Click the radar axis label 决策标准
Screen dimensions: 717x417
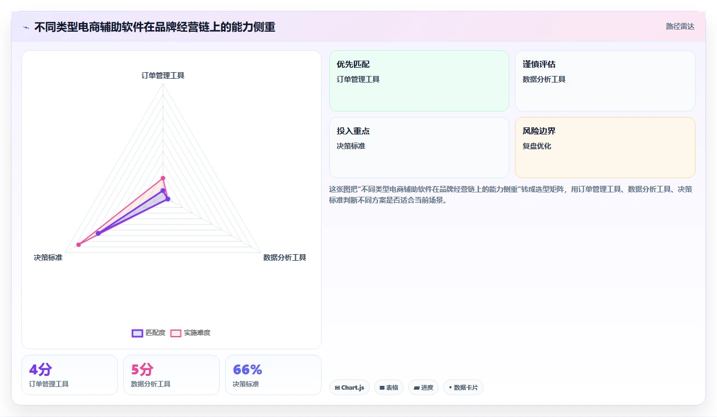(48, 257)
